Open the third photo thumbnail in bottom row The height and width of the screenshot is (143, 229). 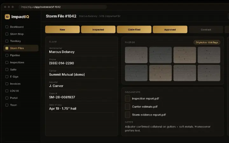click(185, 73)
